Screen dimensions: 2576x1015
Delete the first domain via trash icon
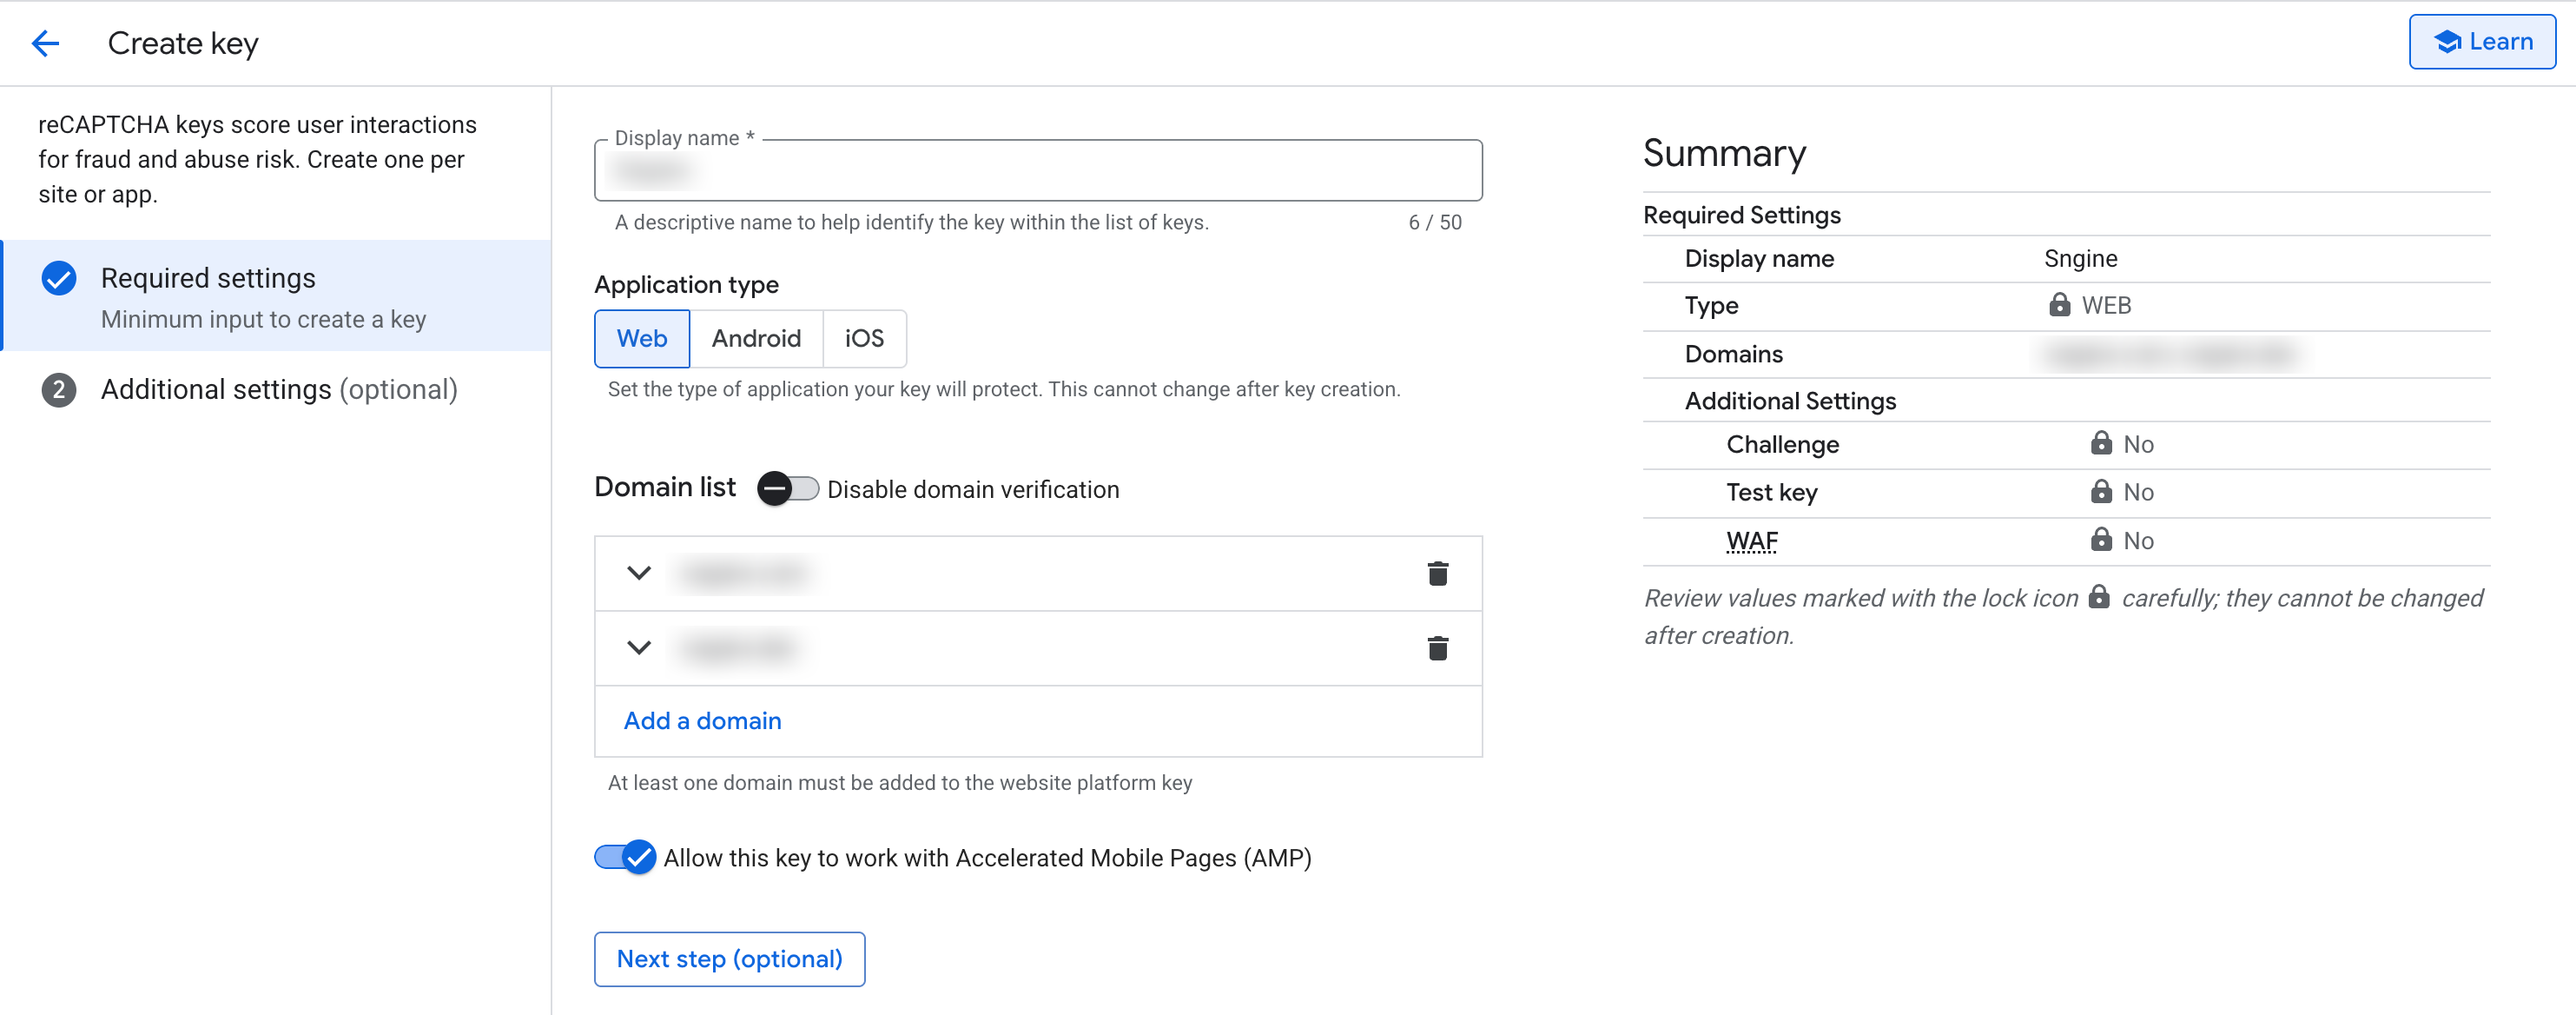click(x=1437, y=574)
